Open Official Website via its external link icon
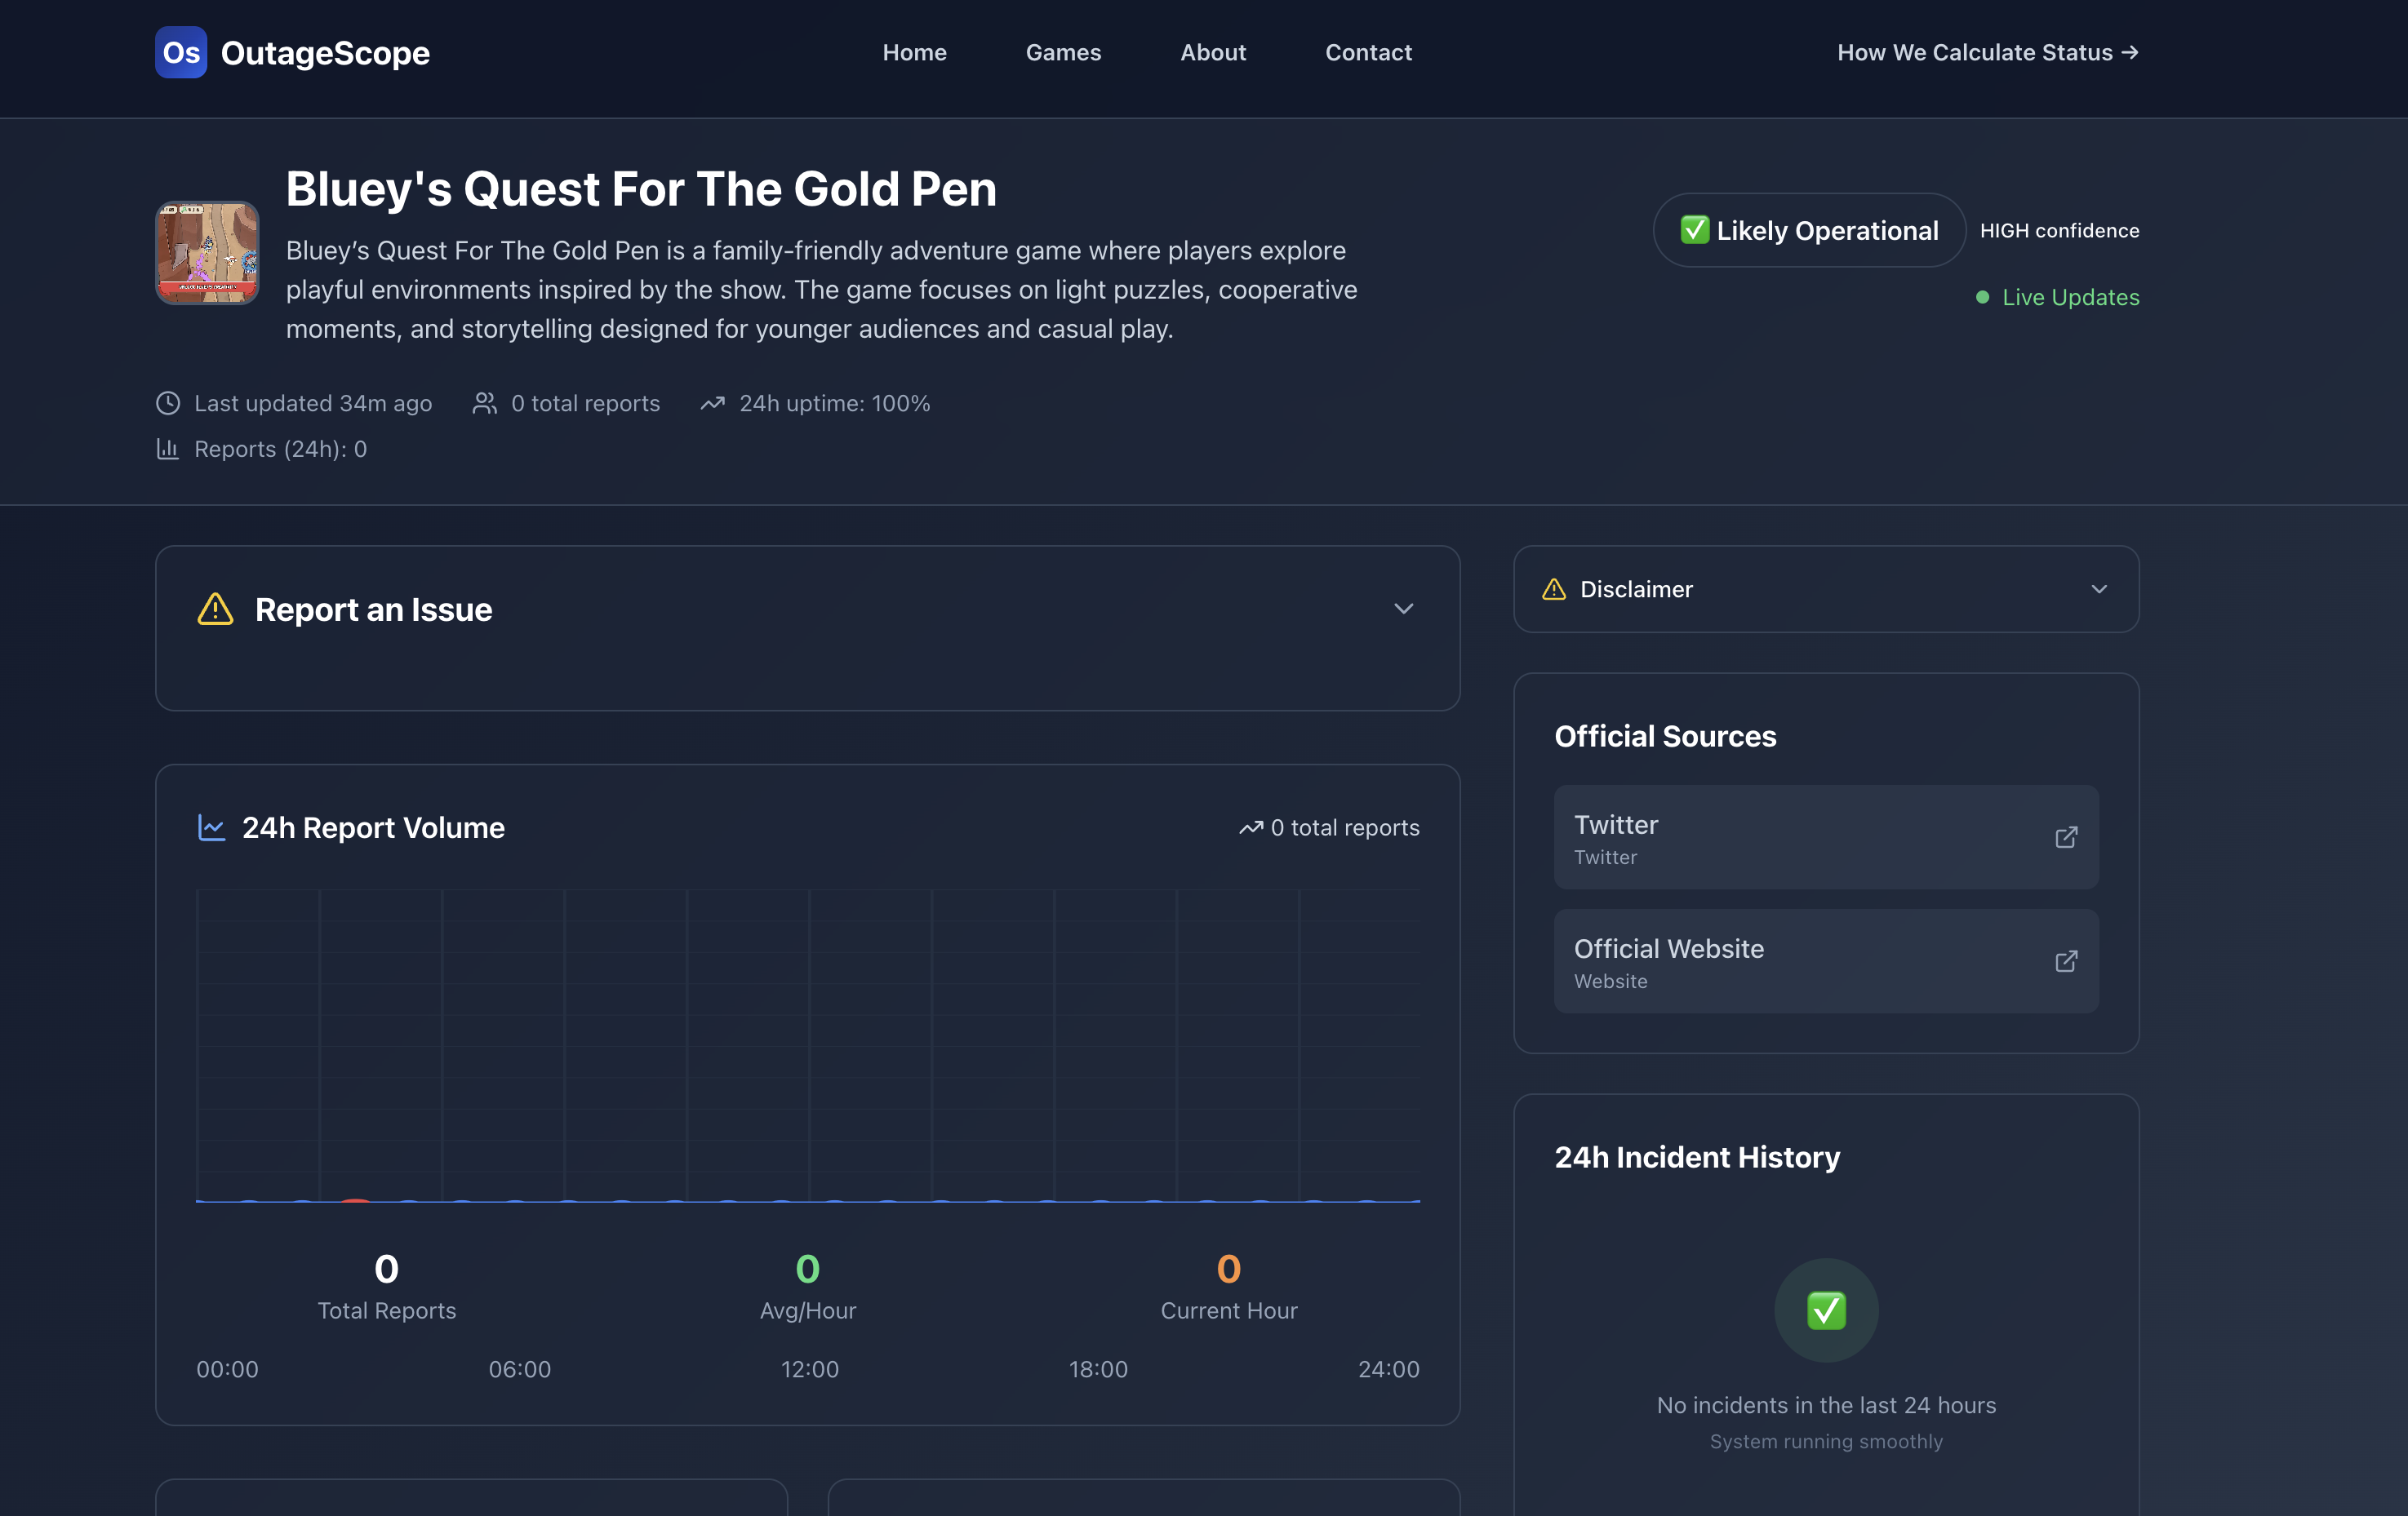 (2066, 961)
